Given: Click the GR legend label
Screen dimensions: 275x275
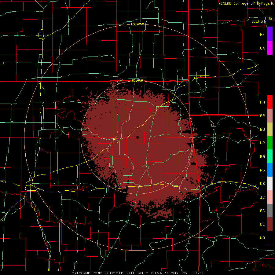Looking at the screenshot, I should click(x=262, y=116).
